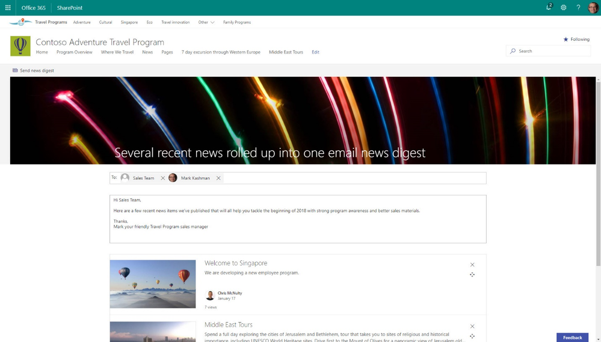Open the News site navigation
601x342 pixels.
147,52
